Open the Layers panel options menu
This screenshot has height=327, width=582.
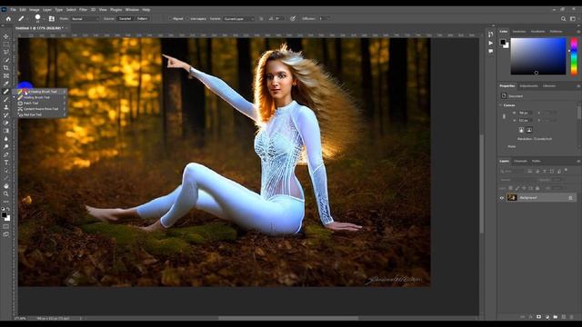click(578, 162)
